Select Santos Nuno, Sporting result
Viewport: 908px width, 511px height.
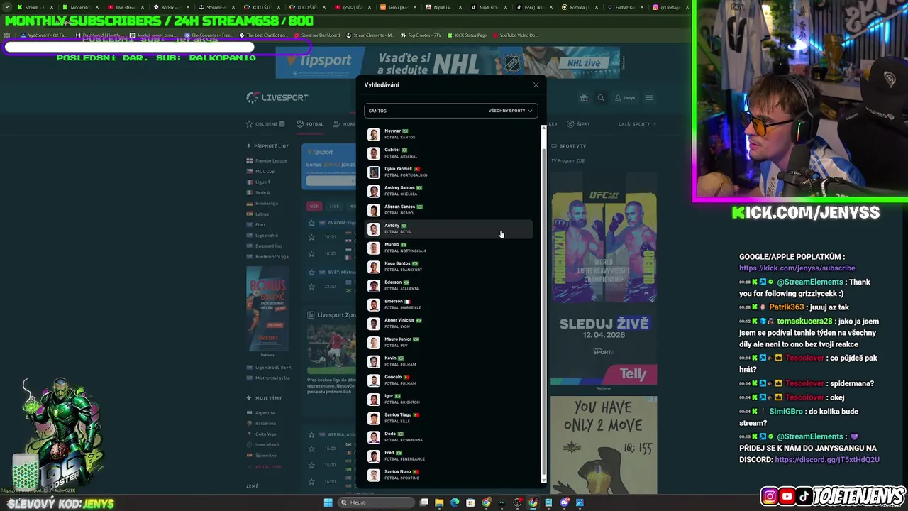click(448, 475)
